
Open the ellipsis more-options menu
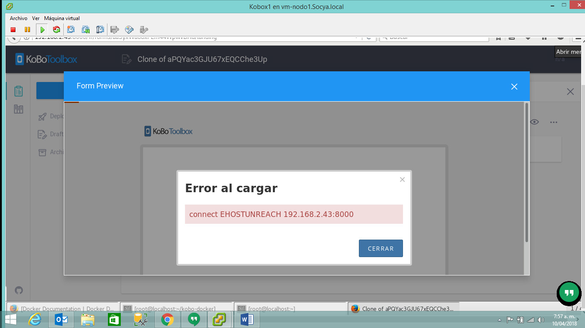coord(554,122)
